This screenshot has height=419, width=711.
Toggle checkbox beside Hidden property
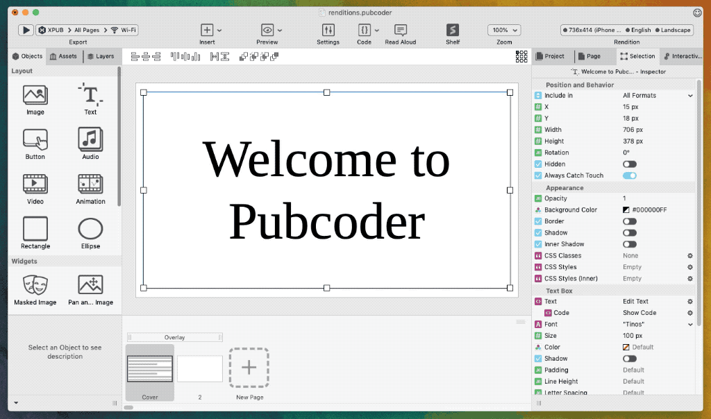coord(538,164)
